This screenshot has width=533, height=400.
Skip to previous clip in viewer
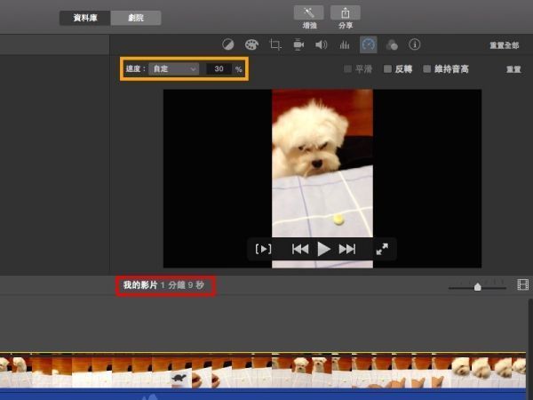pos(300,249)
